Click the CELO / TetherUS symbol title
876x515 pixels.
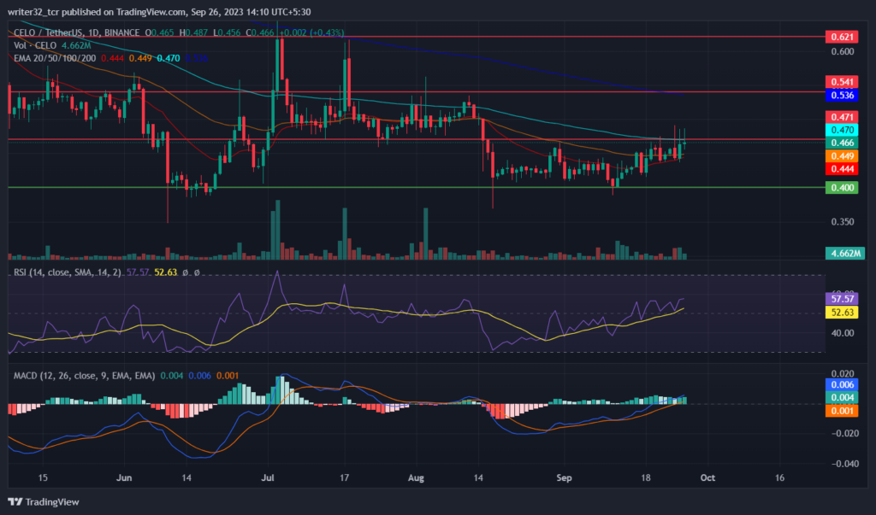tap(76, 33)
